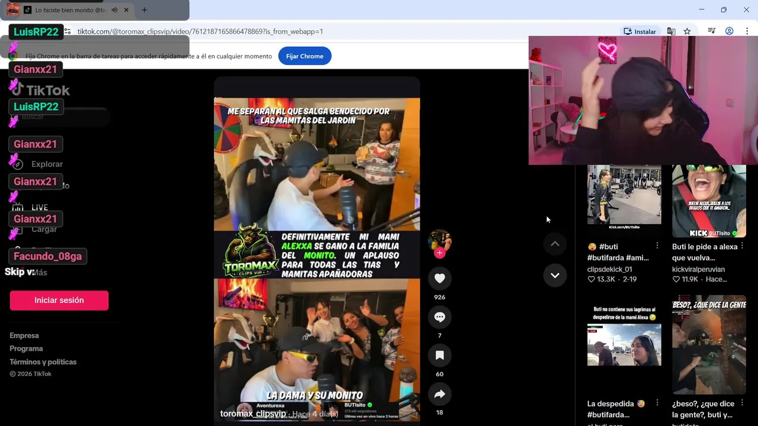Click the TikTok logo

coord(40,90)
